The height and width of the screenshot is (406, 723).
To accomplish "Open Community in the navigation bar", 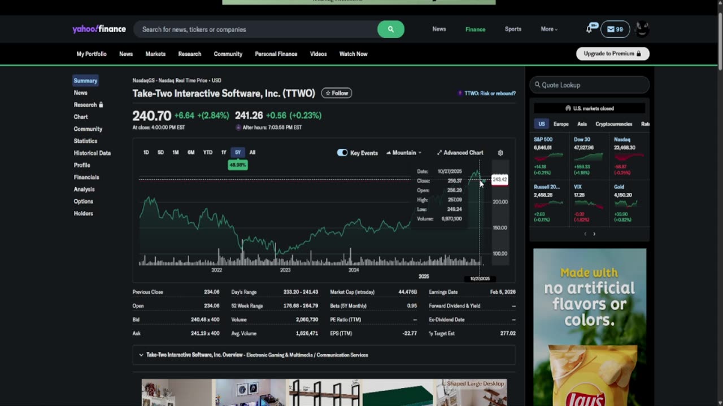I will point(228,54).
